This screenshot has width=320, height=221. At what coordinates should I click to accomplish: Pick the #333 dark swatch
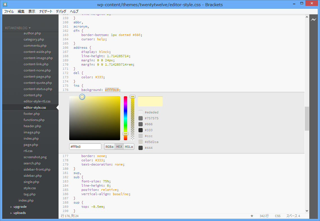(141, 130)
